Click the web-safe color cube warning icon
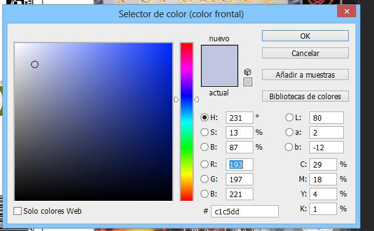 pos(247,72)
